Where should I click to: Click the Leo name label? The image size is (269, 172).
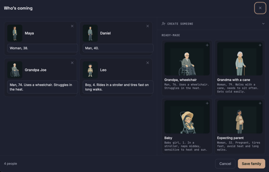click(103, 70)
